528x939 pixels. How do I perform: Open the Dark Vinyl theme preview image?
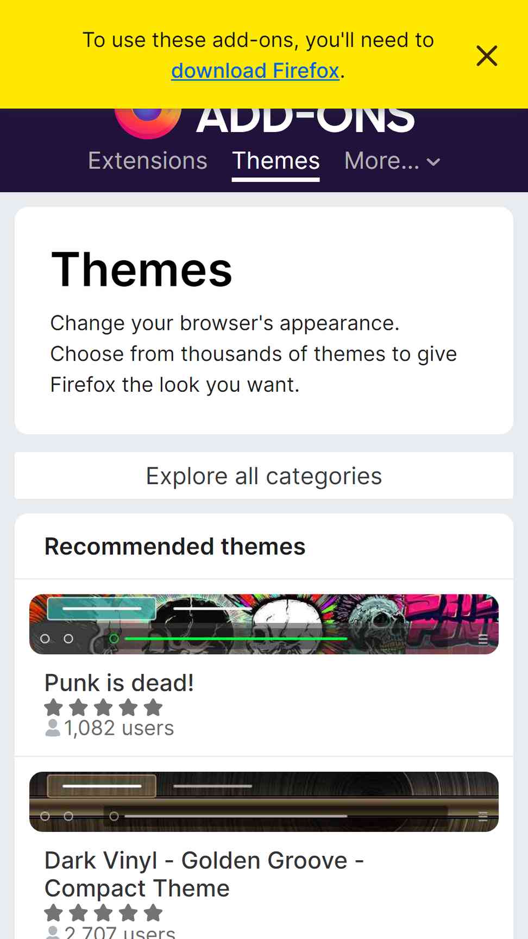point(264,802)
